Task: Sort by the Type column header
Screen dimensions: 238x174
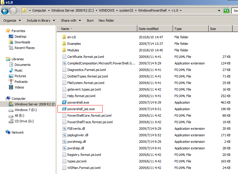Action: pyautogui.click(x=191, y=29)
